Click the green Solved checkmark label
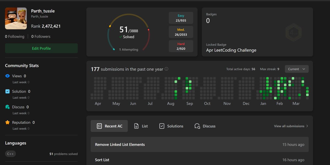Image resolution: width=330 pixels, height=165 pixels. (127, 37)
